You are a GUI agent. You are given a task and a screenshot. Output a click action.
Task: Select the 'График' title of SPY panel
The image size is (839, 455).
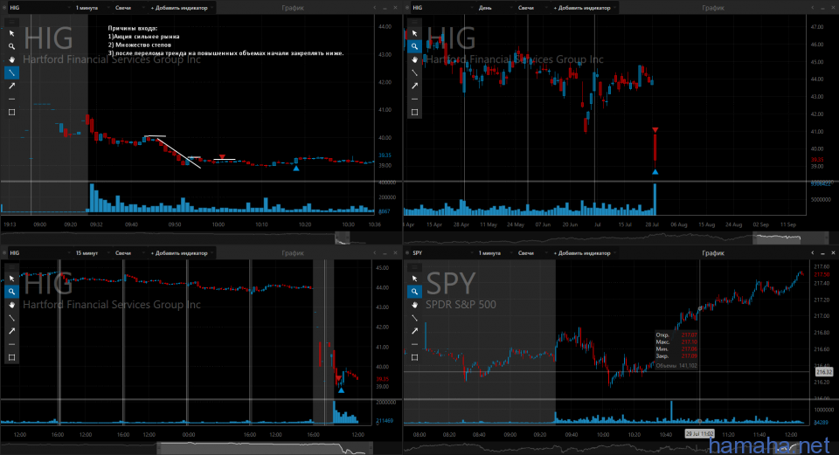pyautogui.click(x=713, y=253)
